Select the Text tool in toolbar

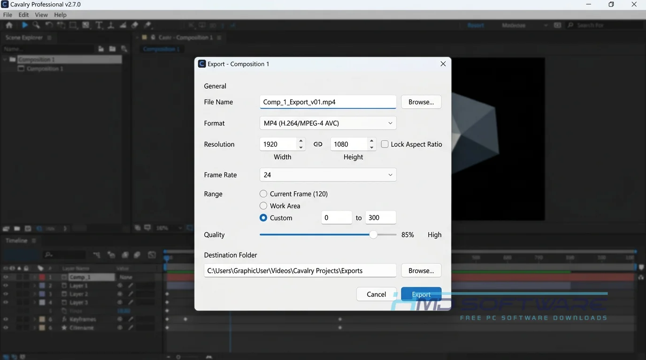99,25
